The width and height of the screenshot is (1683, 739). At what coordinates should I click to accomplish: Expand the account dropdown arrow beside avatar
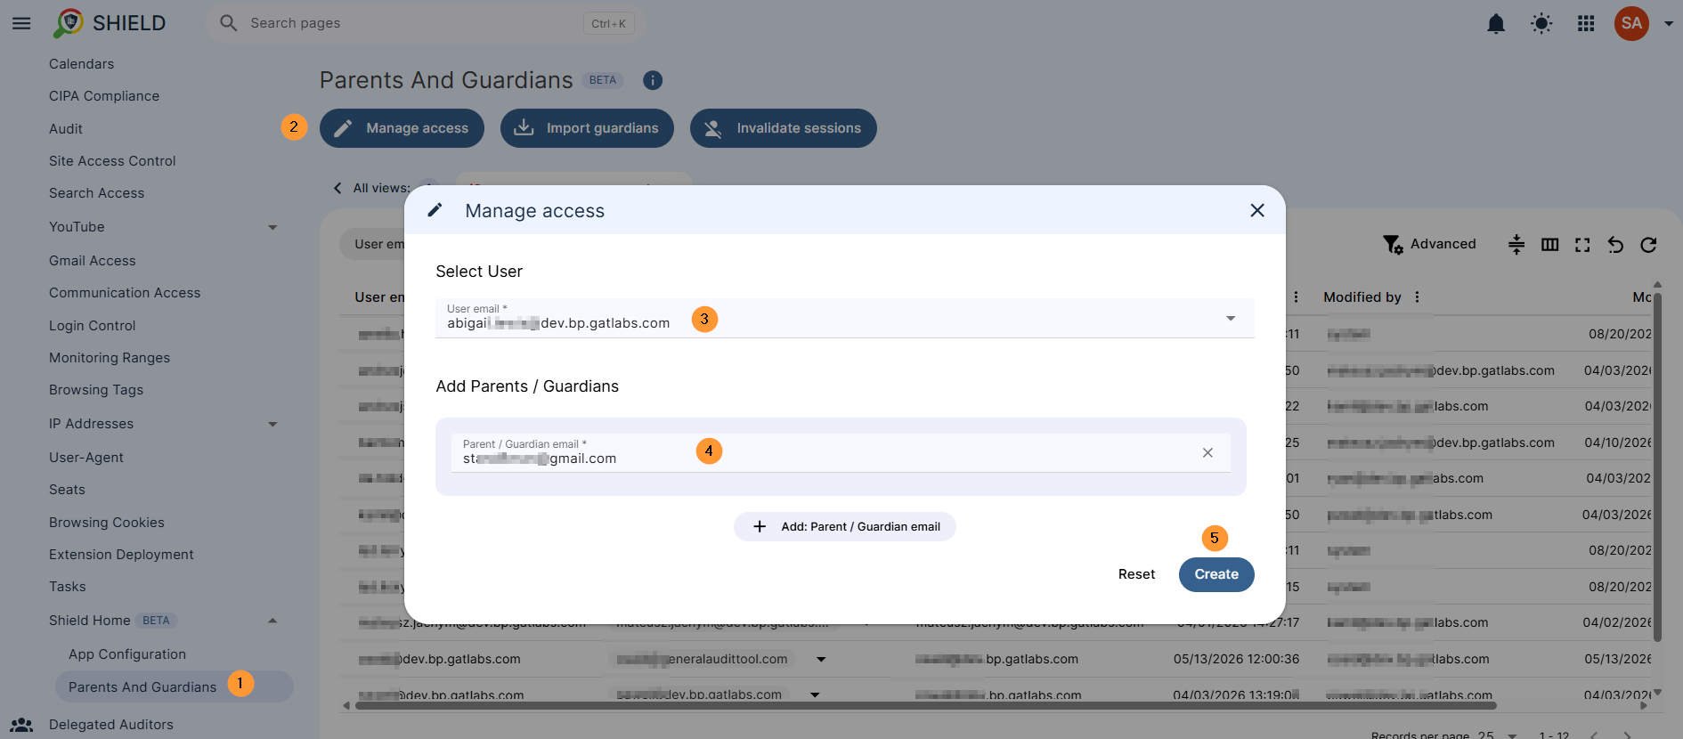pos(1668,24)
